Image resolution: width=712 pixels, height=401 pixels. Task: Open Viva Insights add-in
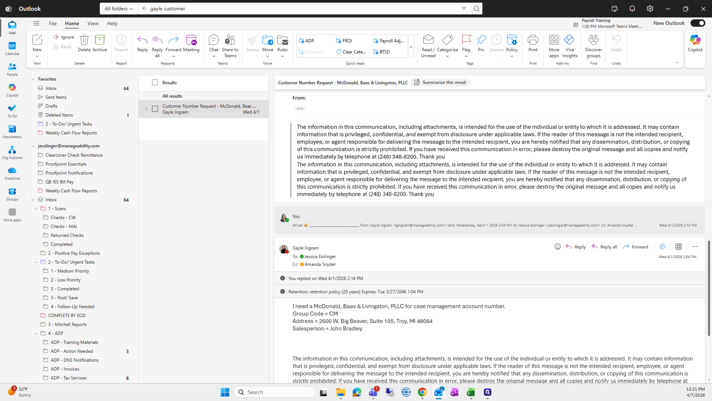point(570,46)
